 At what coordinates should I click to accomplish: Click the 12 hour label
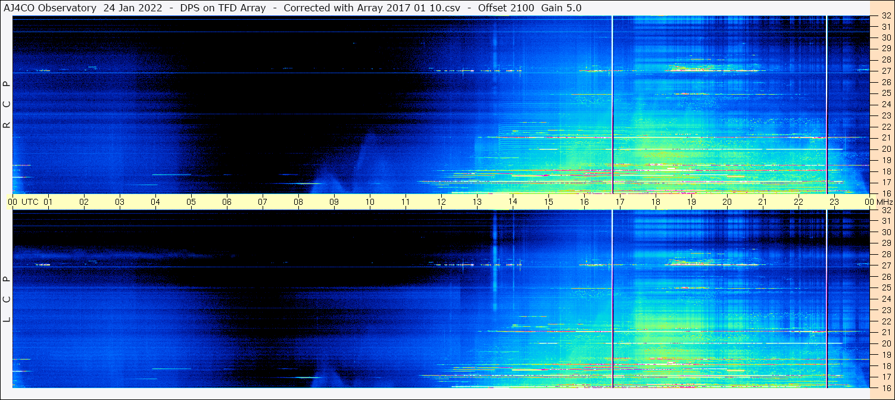click(441, 202)
